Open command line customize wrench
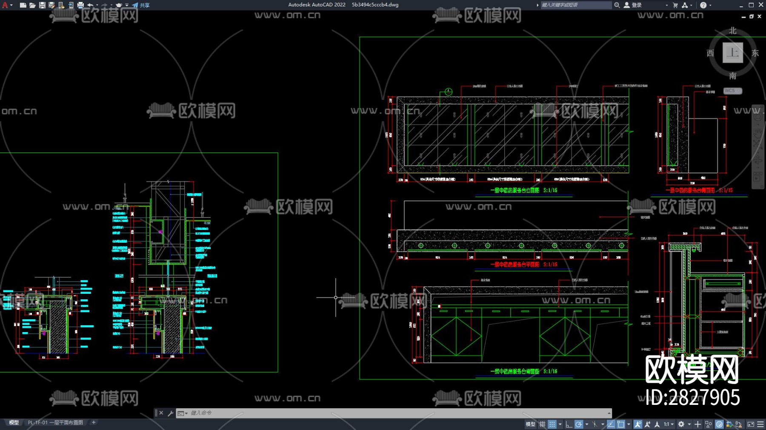 pos(170,413)
